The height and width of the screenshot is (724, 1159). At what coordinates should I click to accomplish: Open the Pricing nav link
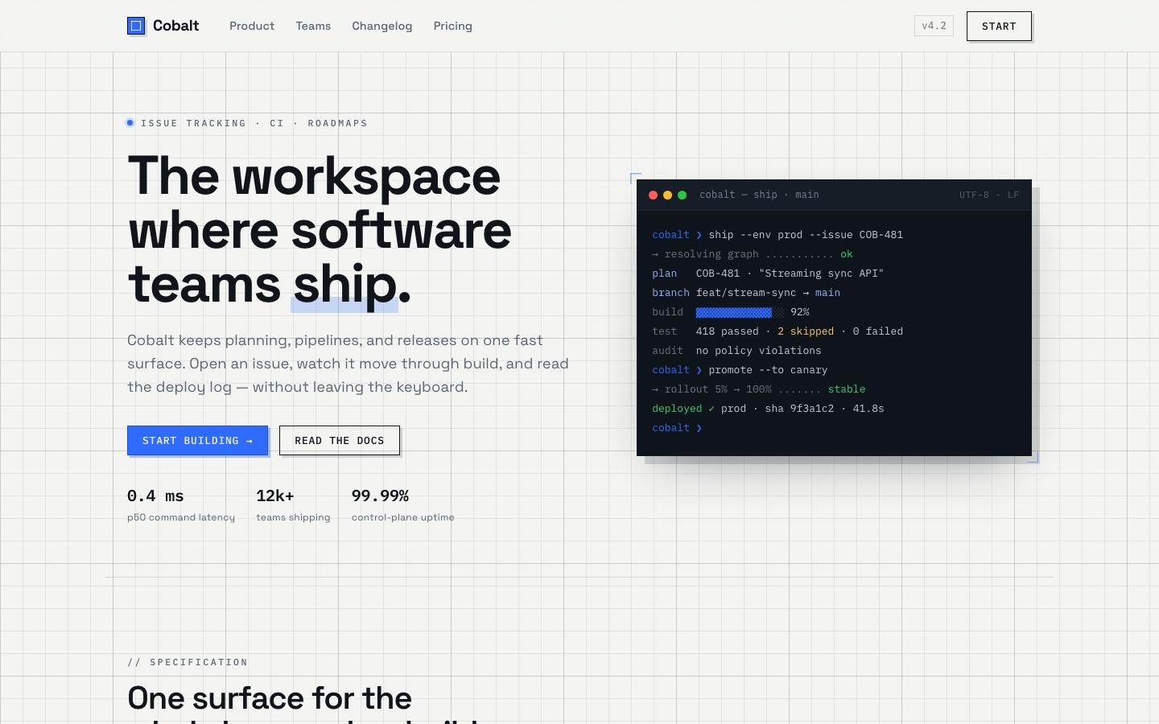(x=453, y=26)
